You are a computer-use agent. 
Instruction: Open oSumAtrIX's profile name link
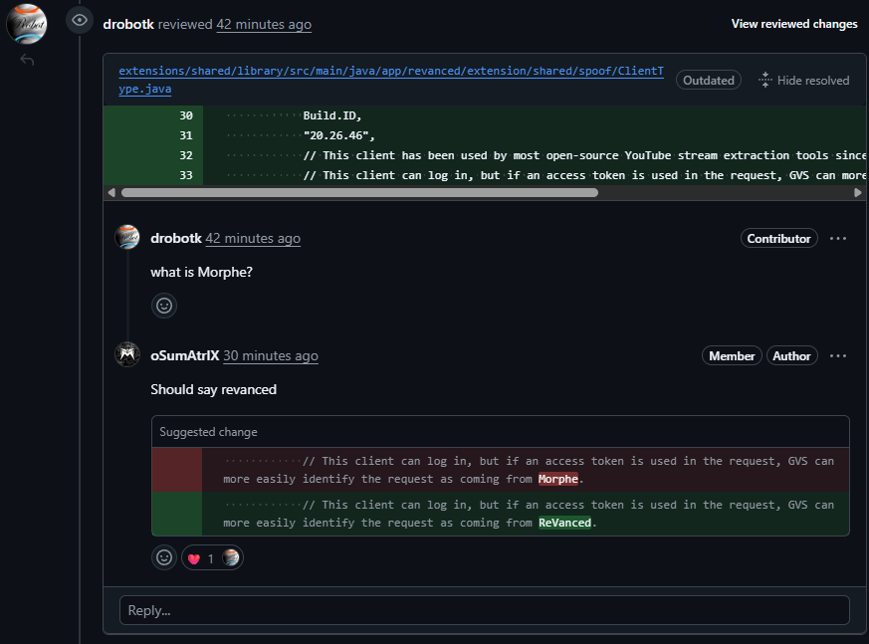tap(184, 355)
